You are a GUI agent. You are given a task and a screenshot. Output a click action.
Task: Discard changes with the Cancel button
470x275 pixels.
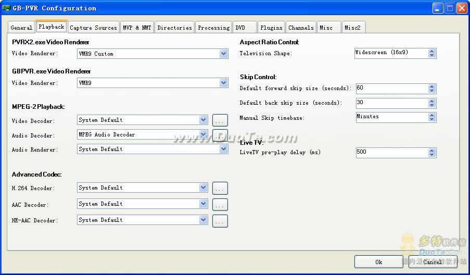[433, 262]
